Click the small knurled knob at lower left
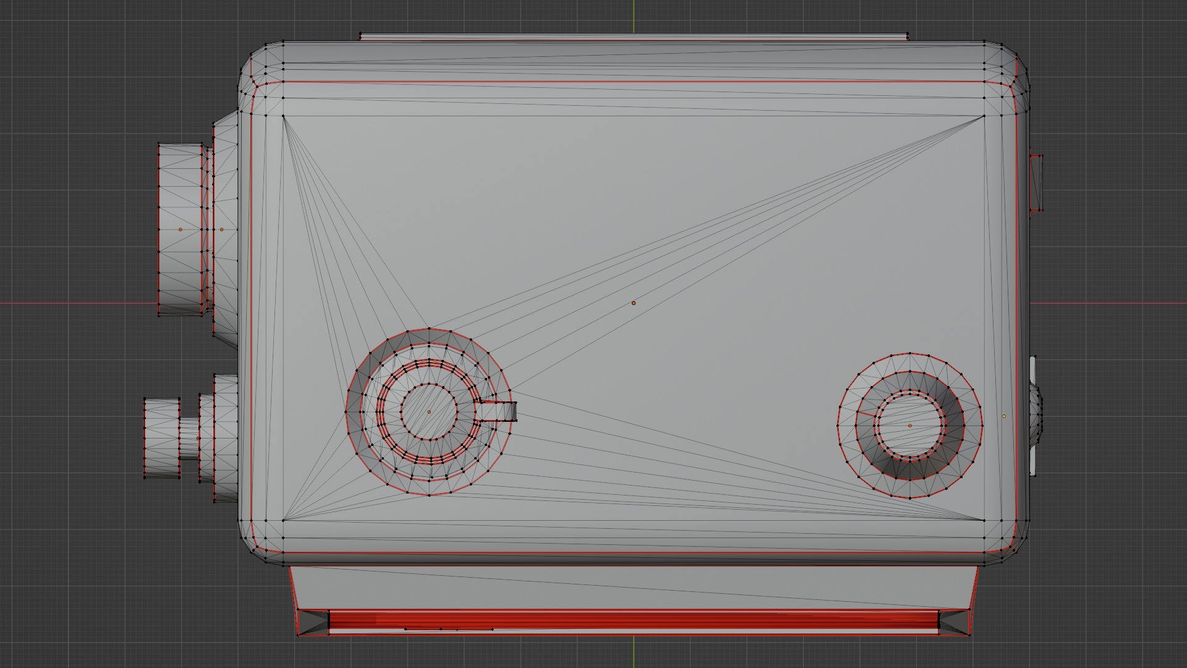1187x668 pixels. [162, 438]
